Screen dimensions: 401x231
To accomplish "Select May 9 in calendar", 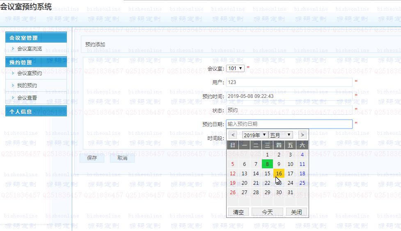I will 279,164.
